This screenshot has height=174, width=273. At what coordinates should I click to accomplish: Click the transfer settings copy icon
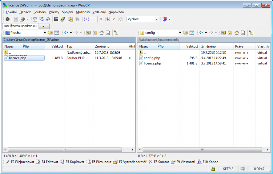coord(22,19)
